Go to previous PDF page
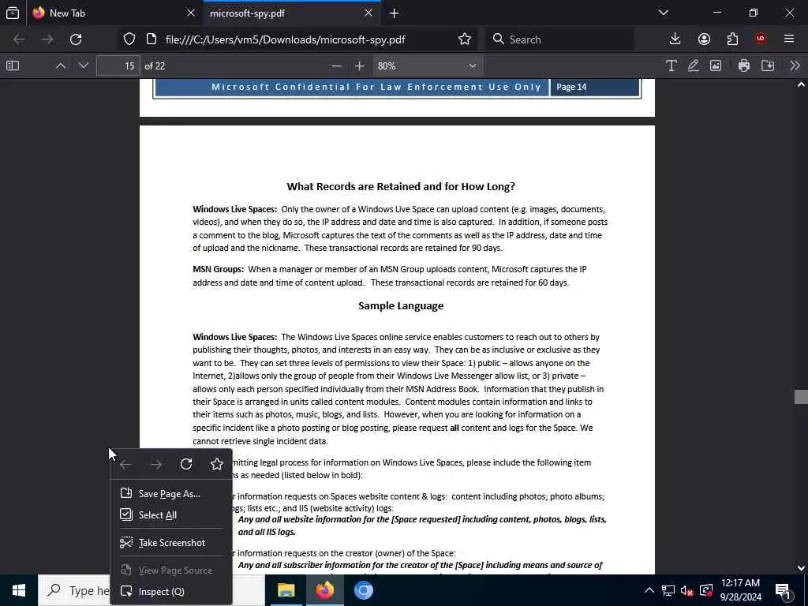The width and height of the screenshot is (808, 606). (x=60, y=65)
